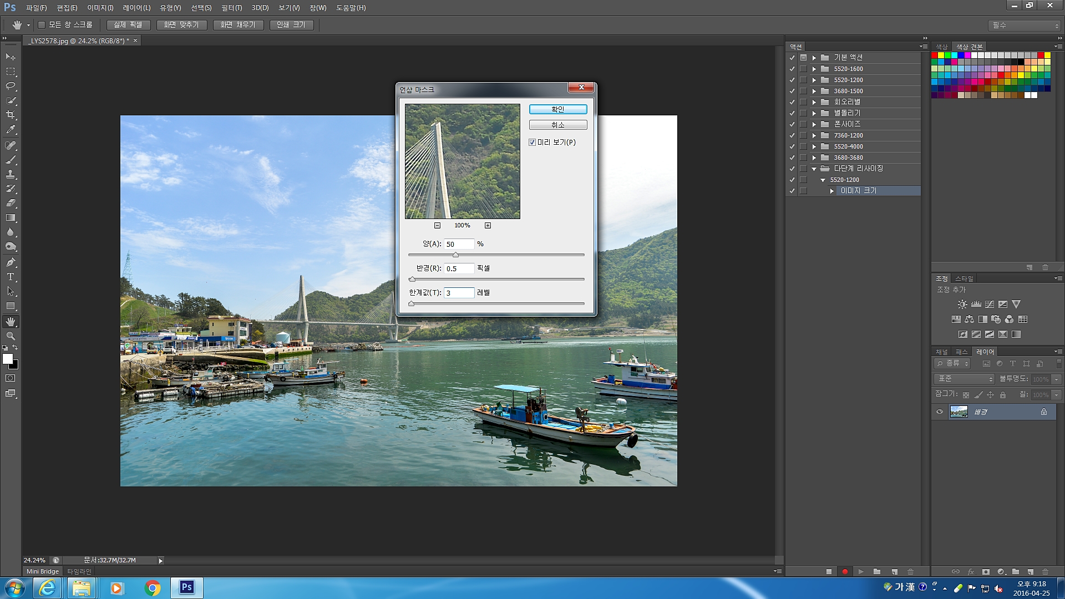
Task: Open the layer blend mode 표준 dropdown
Action: click(965, 379)
